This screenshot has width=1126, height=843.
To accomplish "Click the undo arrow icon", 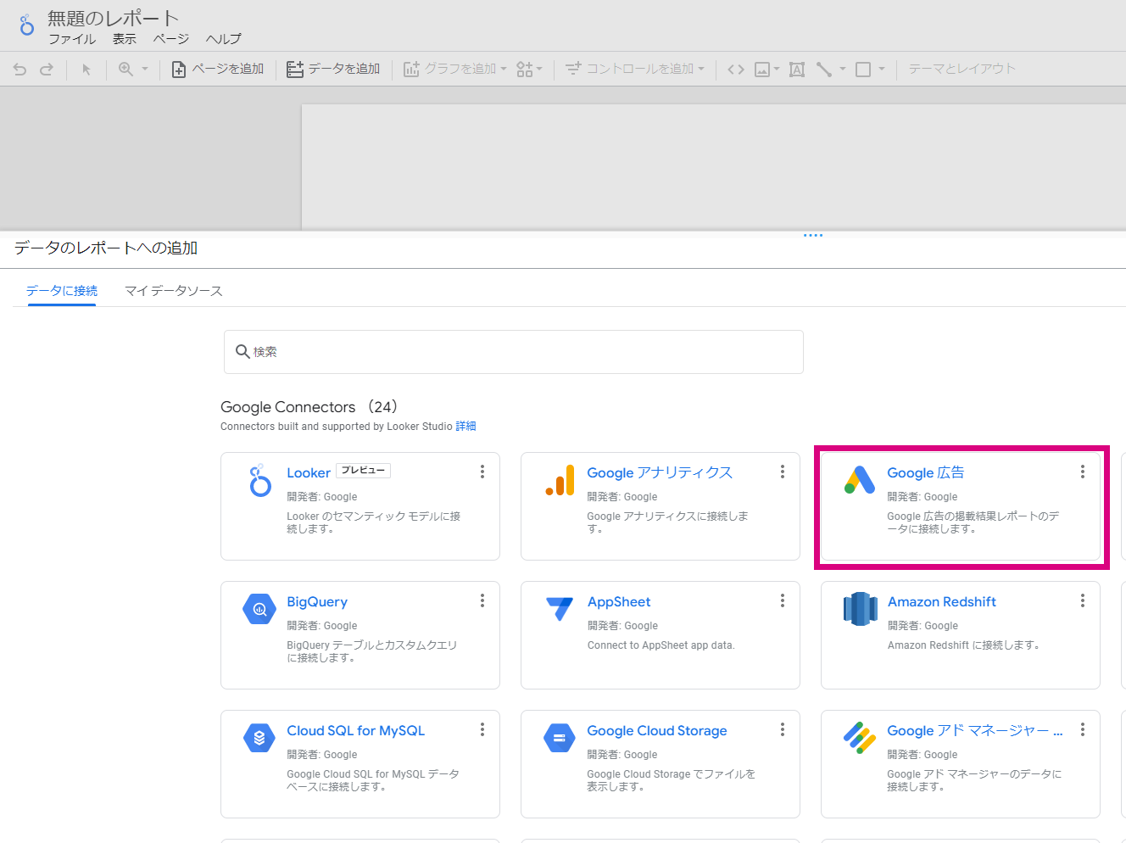I will point(20,70).
